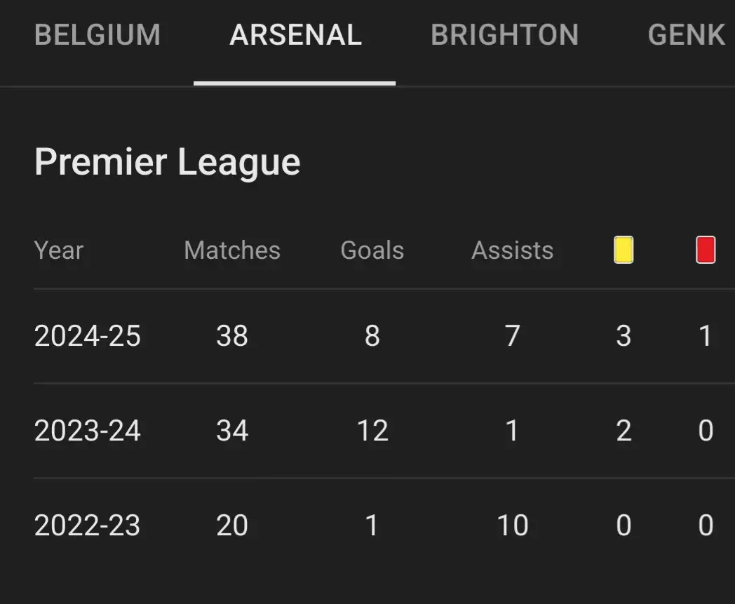This screenshot has height=604, width=735.
Task: Select the 2023-24 season row
Action: (x=88, y=431)
